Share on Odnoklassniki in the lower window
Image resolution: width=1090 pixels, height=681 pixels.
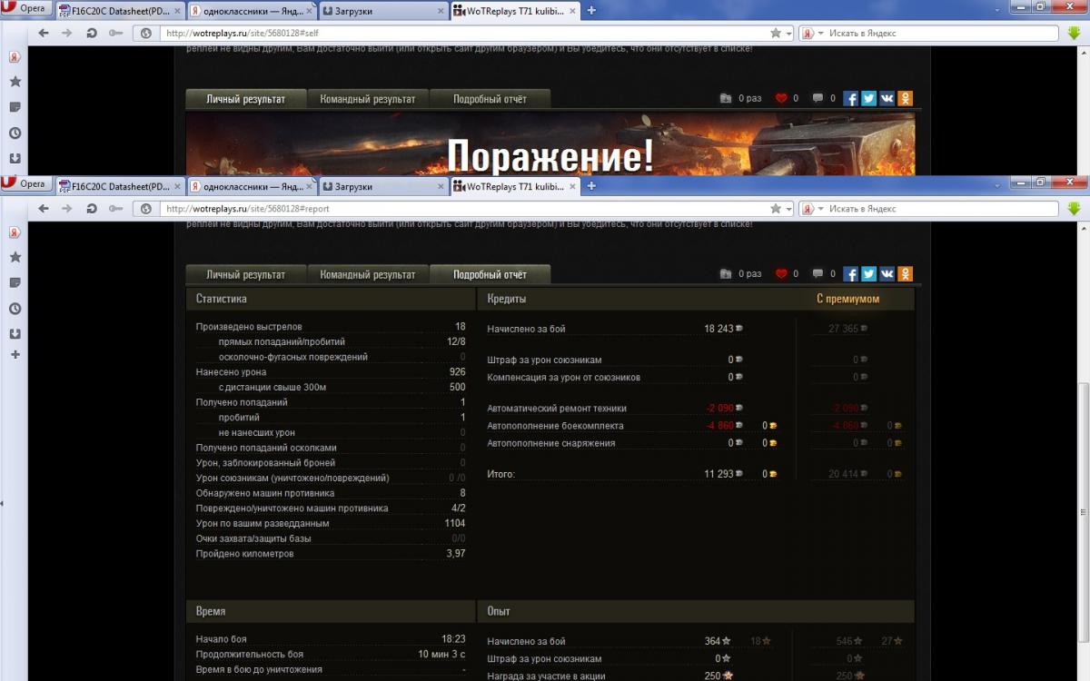(905, 274)
